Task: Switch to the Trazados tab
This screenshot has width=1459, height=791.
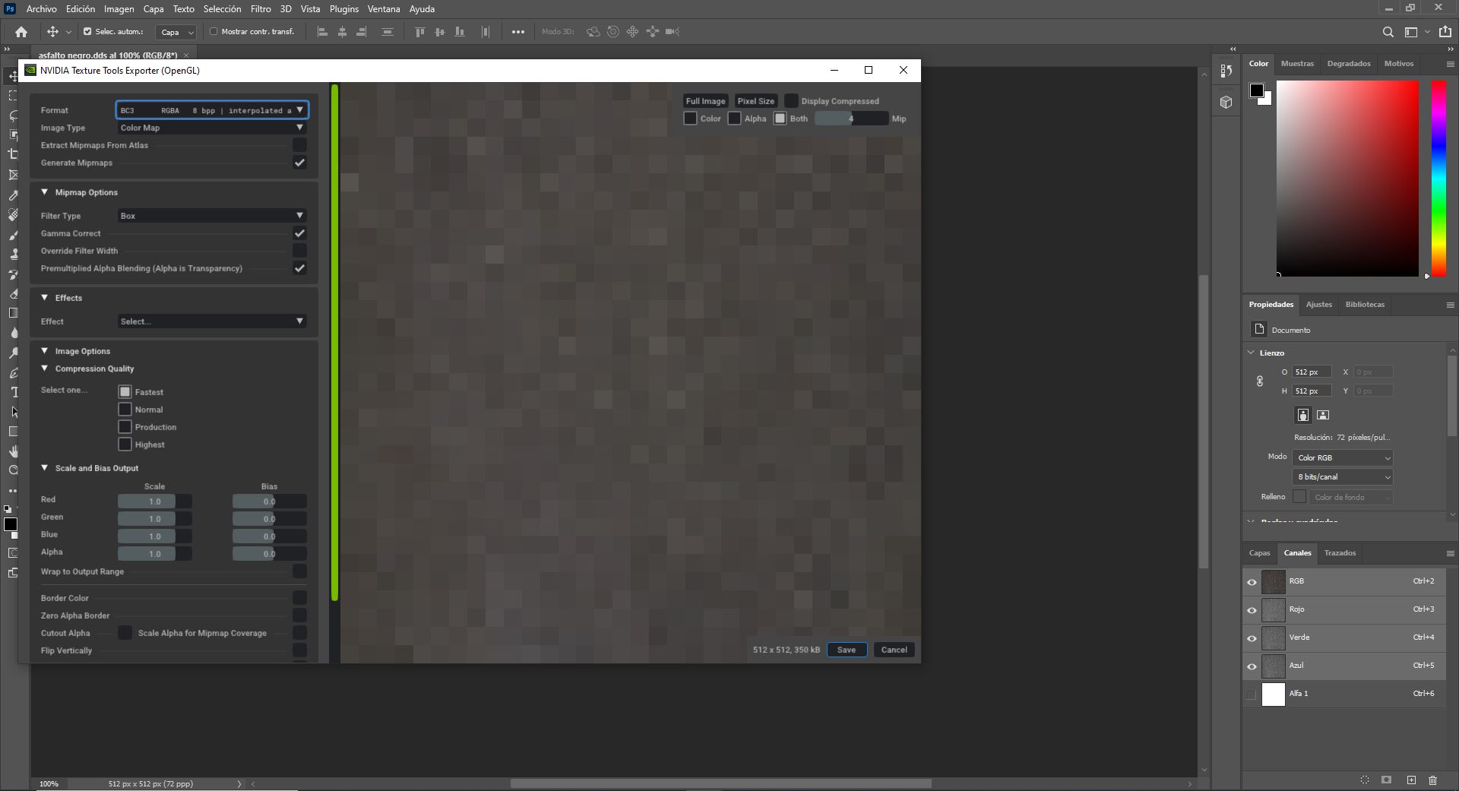Action: 1340,553
